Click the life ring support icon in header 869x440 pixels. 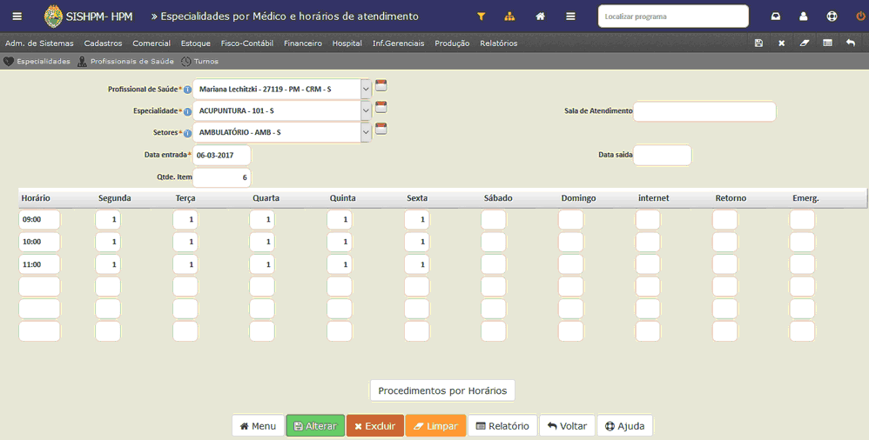click(832, 17)
